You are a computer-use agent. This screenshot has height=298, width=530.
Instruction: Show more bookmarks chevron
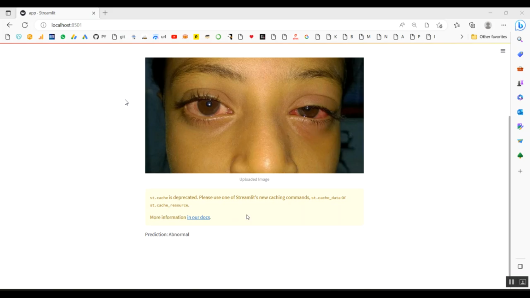462,37
